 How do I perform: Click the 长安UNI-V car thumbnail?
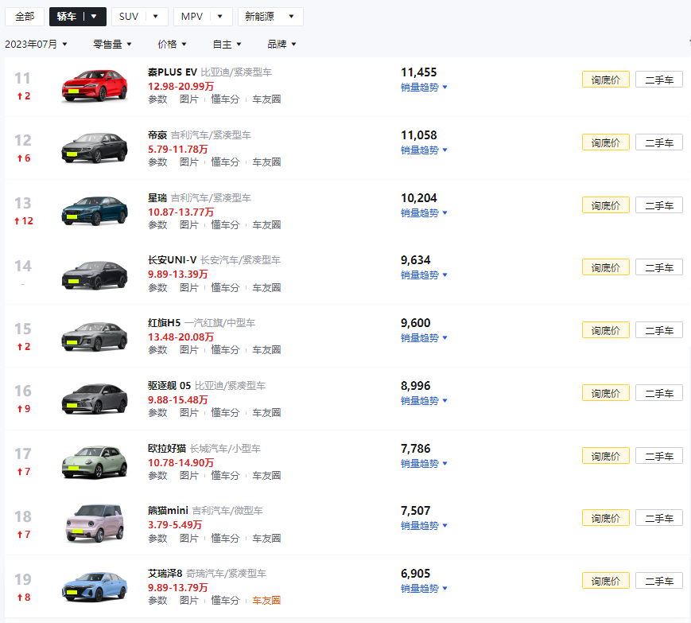coord(95,275)
